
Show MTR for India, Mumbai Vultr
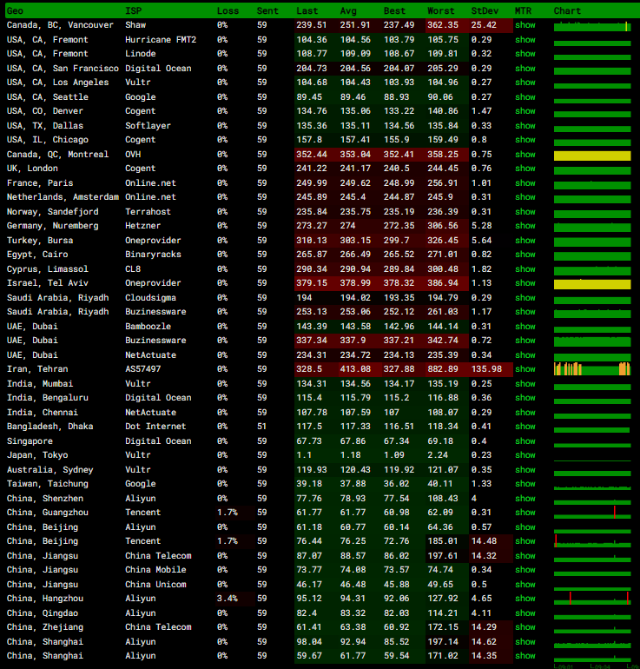525,383
